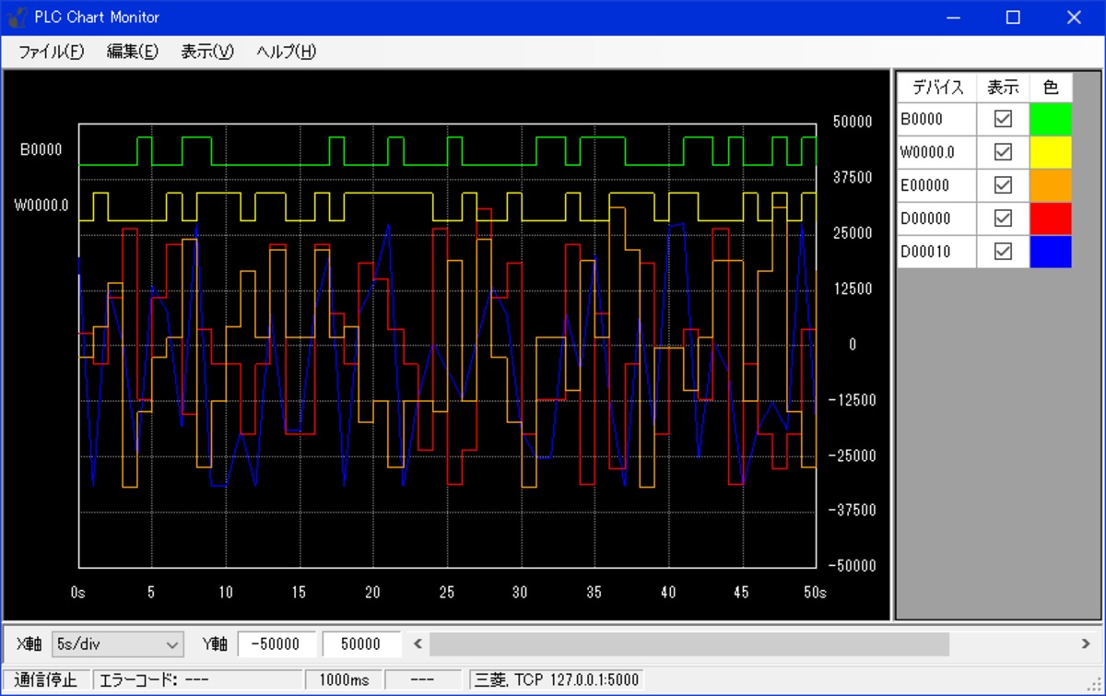Open the ファイル(F) menu

tap(51, 52)
